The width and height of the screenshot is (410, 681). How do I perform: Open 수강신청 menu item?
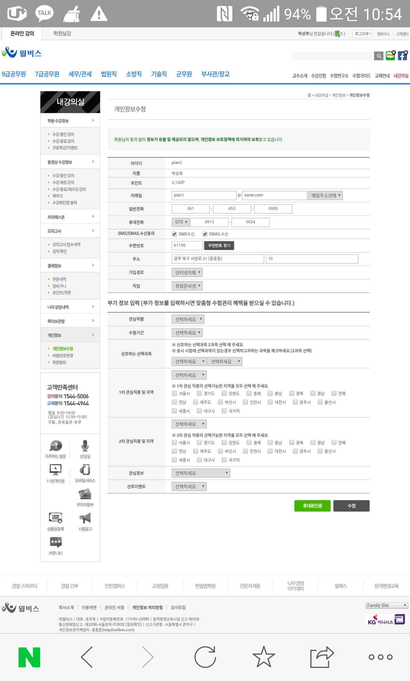tap(318, 76)
